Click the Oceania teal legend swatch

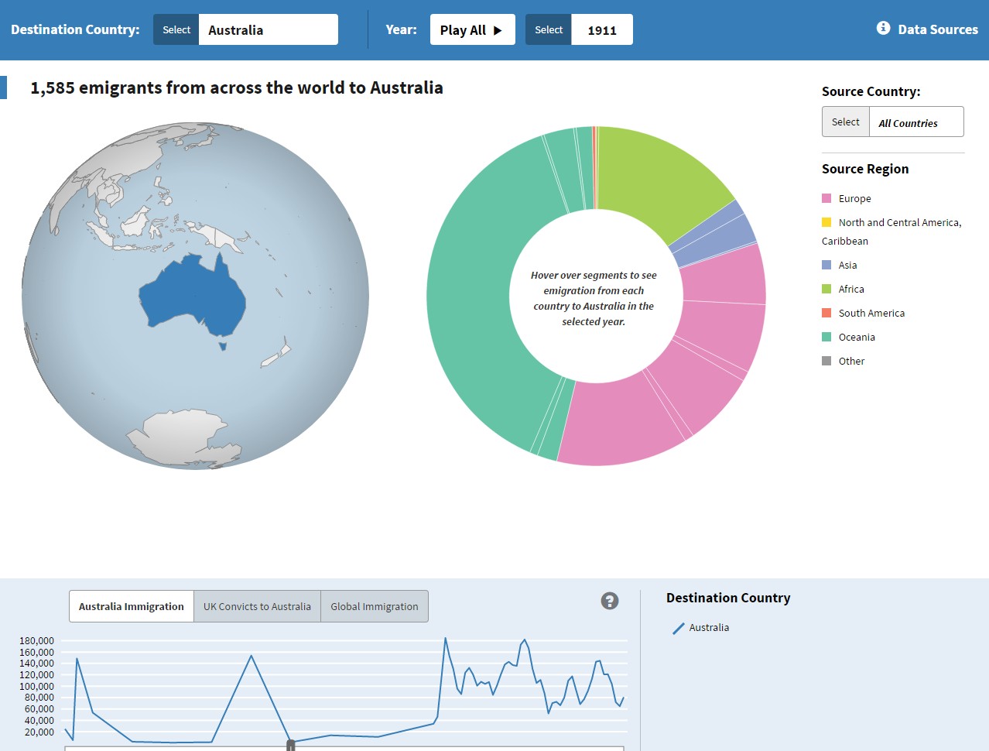pos(826,338)
